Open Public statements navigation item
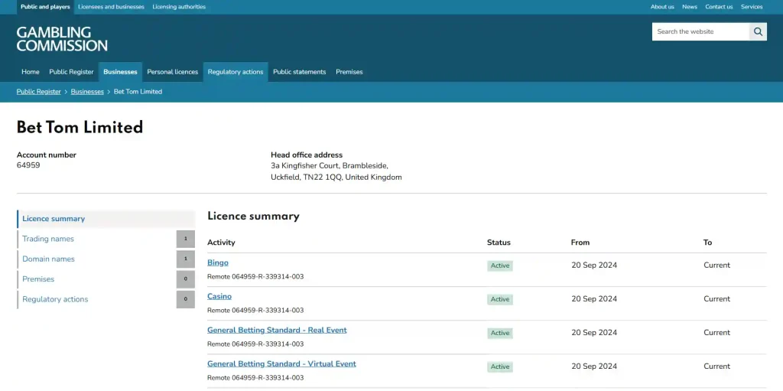The image size is (783, 391). coord(299,72)
